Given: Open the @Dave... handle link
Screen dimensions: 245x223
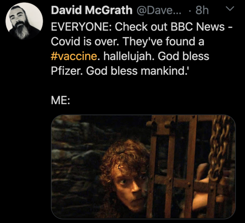Looking at the screenshot, I should [x=159, y=10].
